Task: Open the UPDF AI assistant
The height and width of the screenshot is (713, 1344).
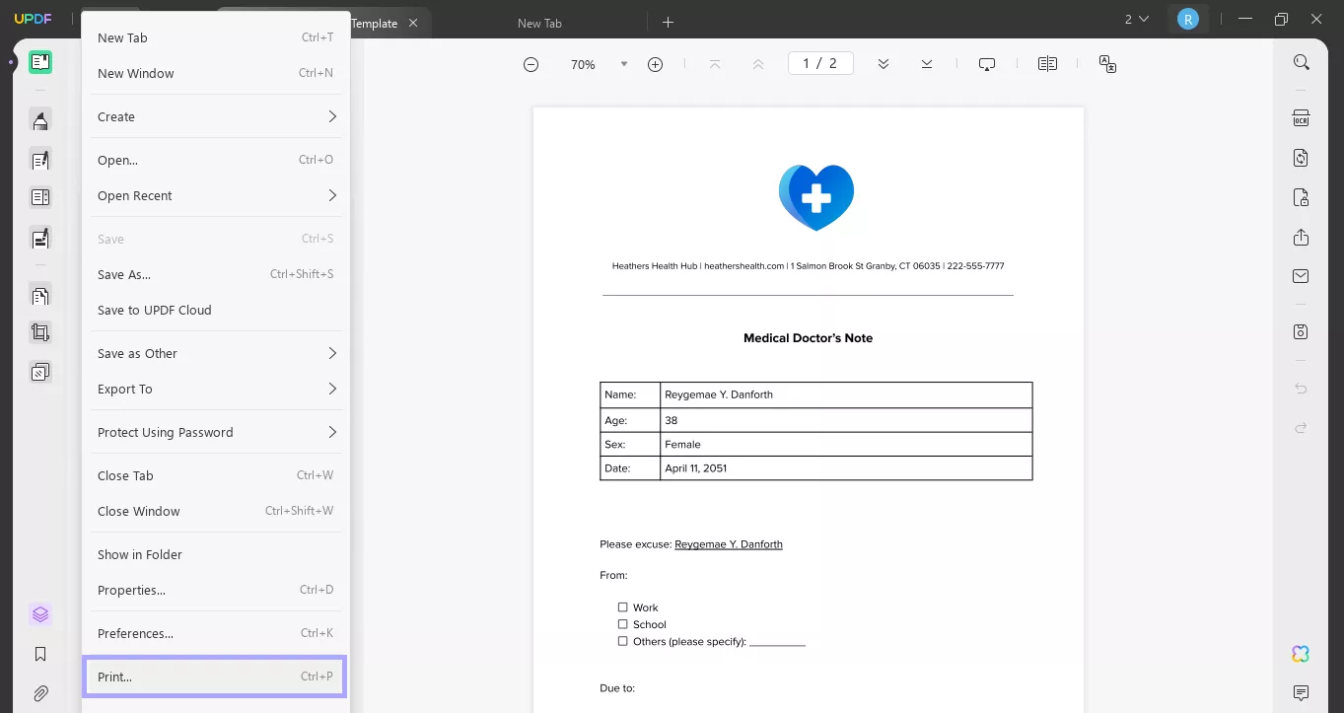Action: click(1301, 654)
